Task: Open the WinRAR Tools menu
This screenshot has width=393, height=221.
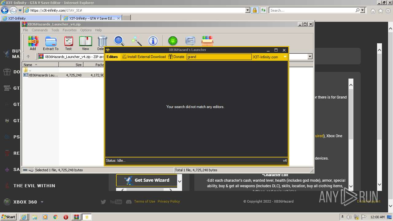Action: pyautogui.click(x=55, y=30)
